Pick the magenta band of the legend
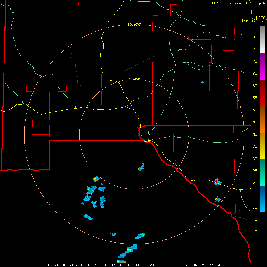This screenshot has height=267, width=267. pos(262,73)
